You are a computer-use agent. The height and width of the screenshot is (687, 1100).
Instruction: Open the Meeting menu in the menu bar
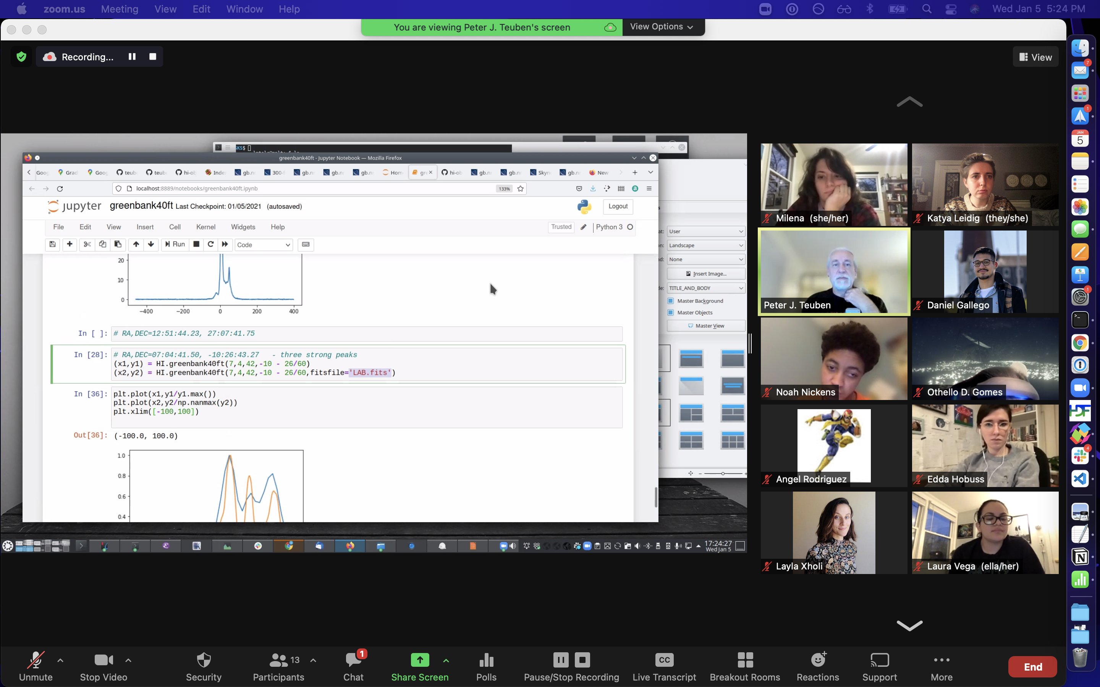(x=120, y=9)
